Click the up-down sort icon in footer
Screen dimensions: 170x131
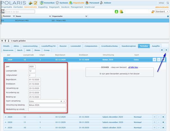tap(2, 41)
